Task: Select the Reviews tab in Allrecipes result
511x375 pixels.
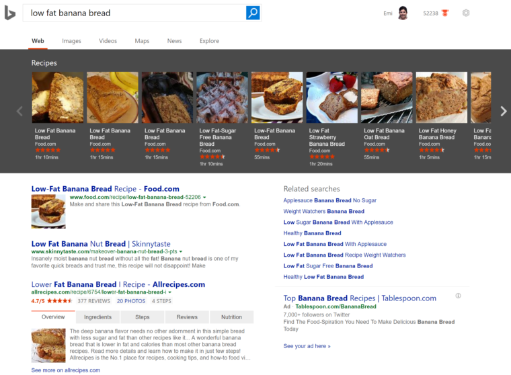Action: (187, 317)
